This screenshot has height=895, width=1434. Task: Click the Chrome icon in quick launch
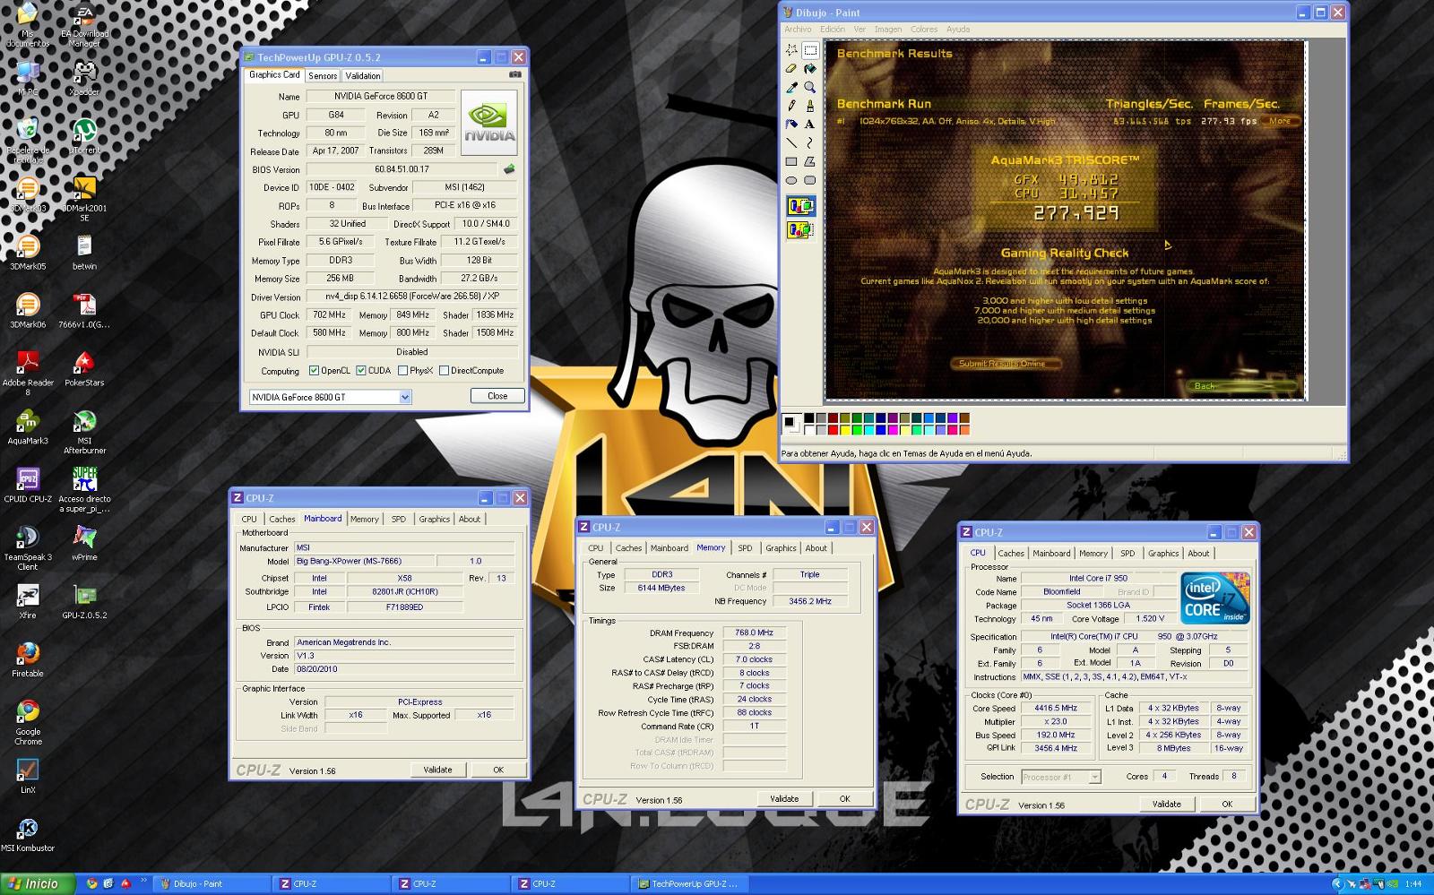[91, 884]
